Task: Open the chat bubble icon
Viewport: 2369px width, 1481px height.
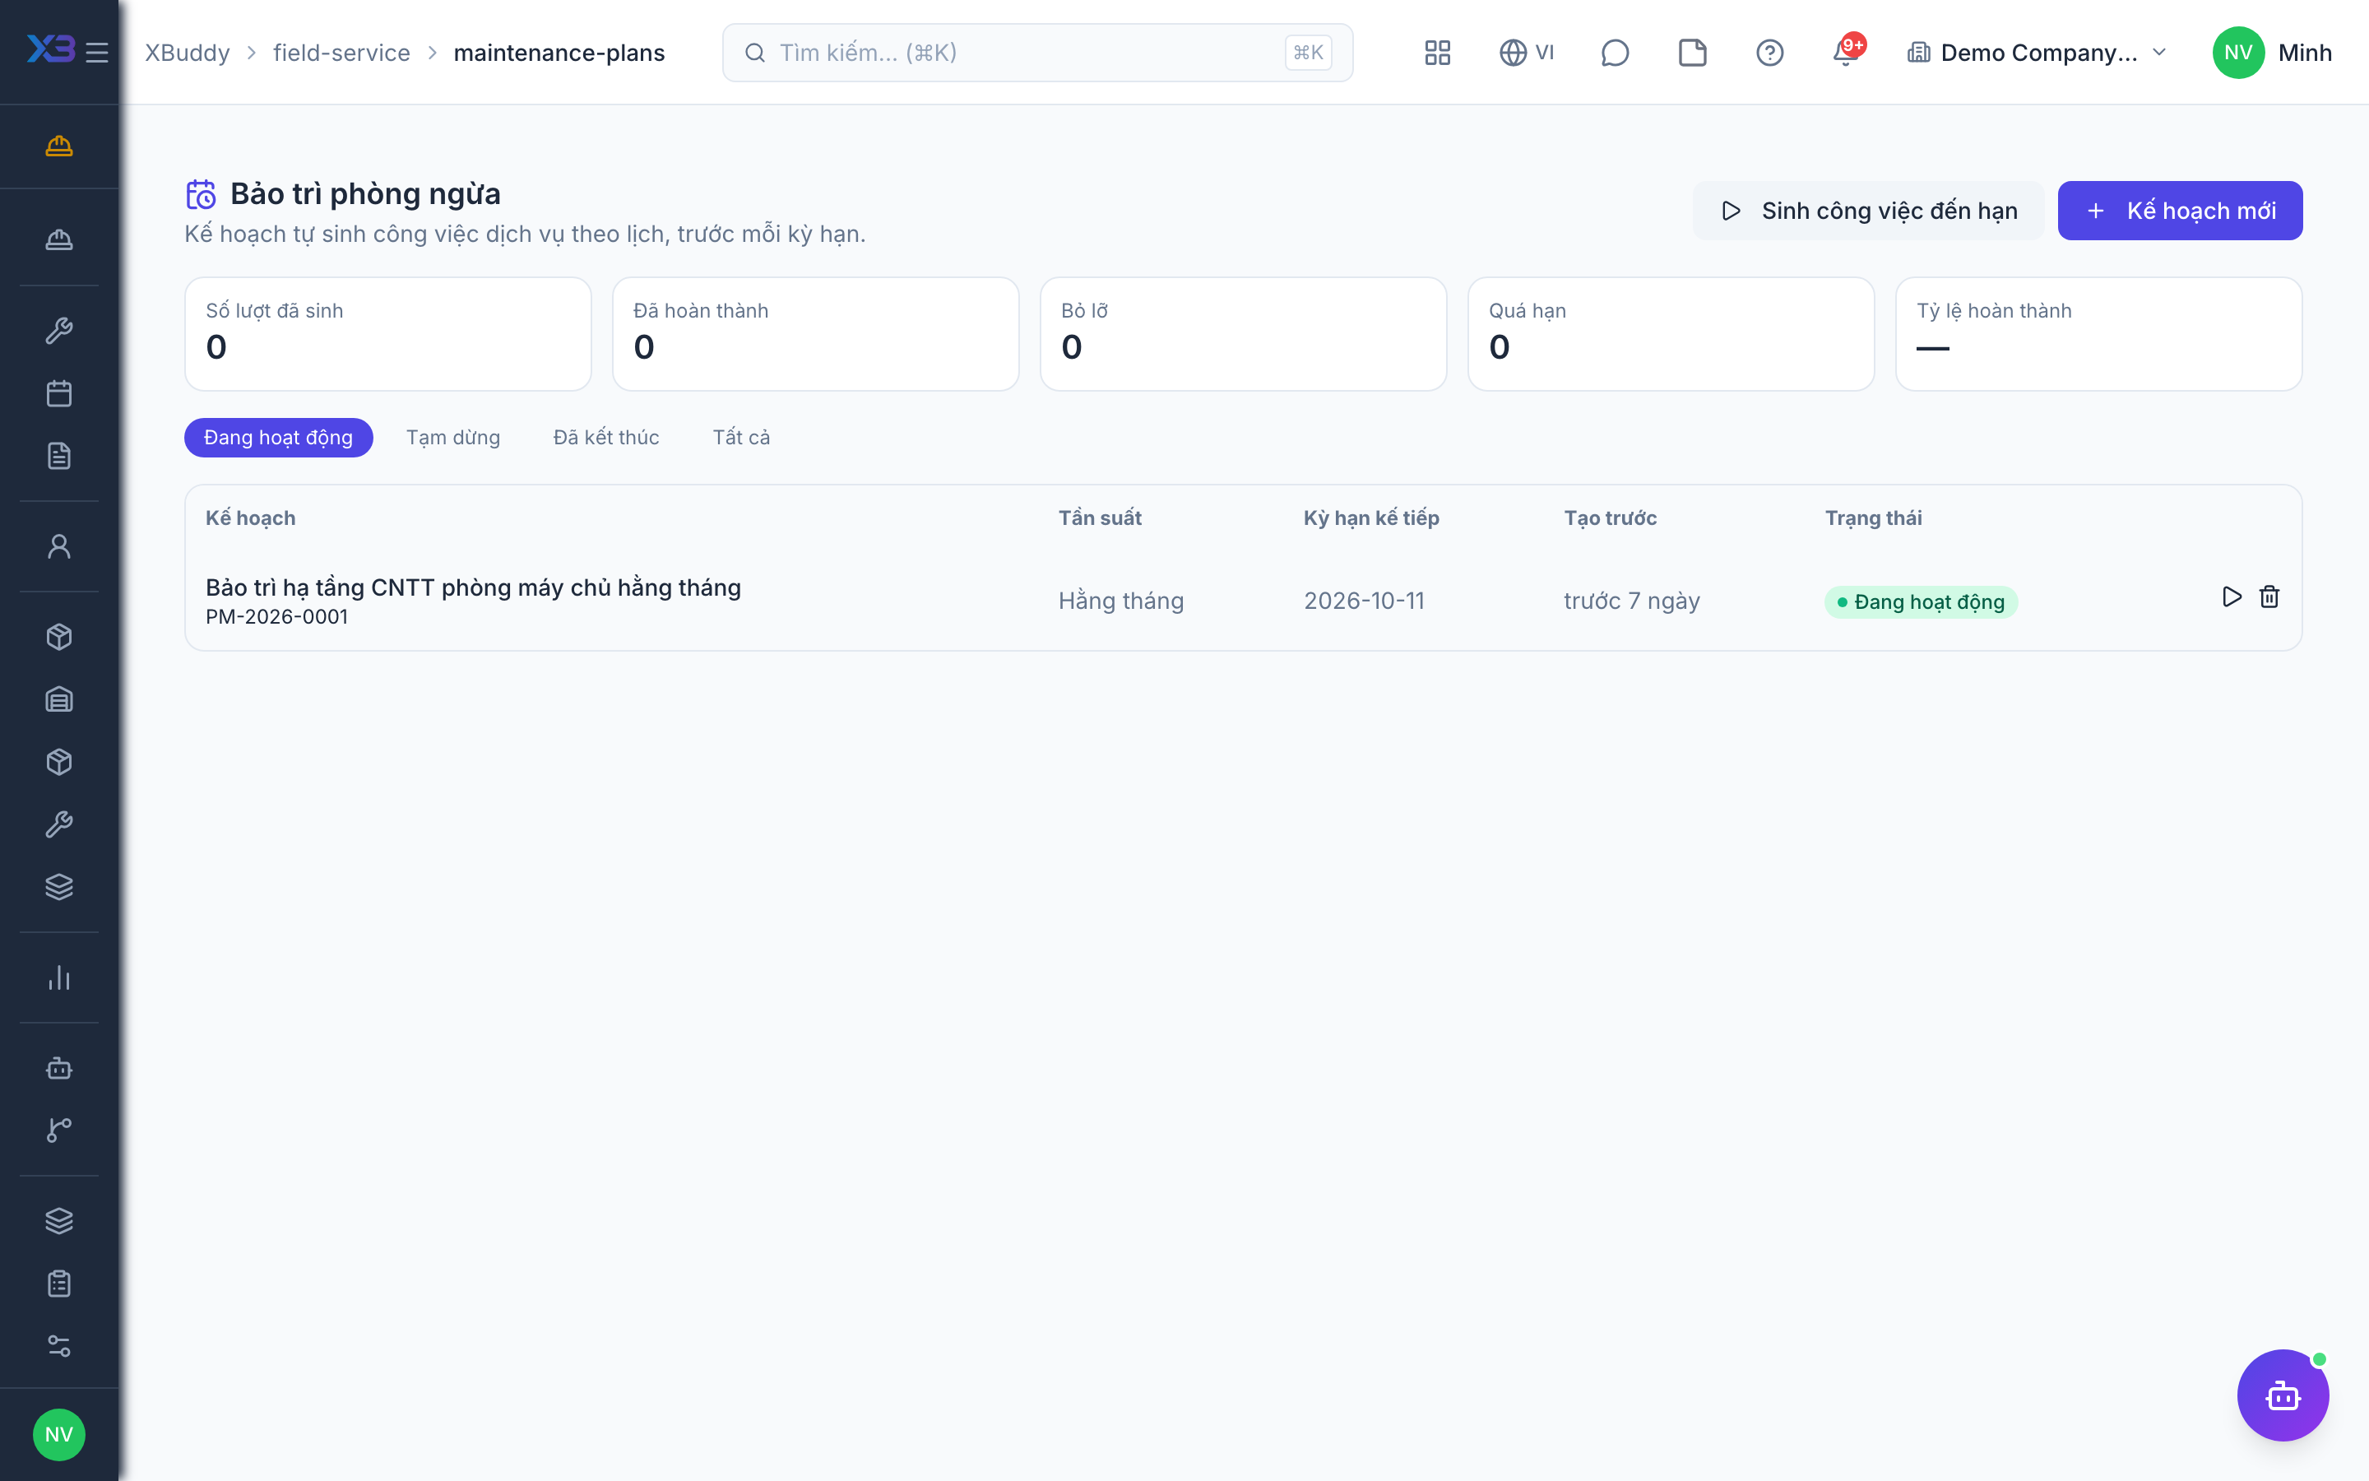Action: coord(1614,52)
